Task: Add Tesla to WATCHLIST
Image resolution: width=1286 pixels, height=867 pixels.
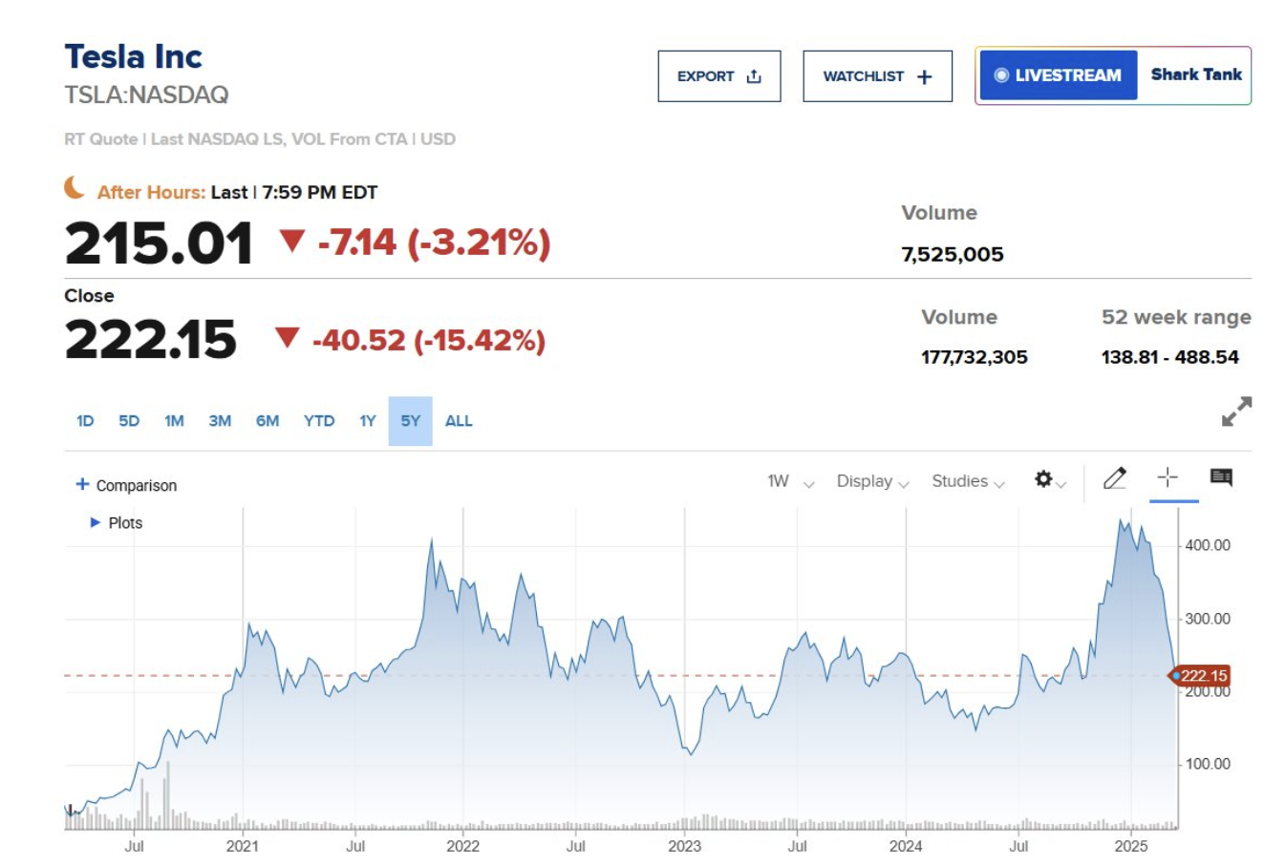Action: click(x=876, y=76)
